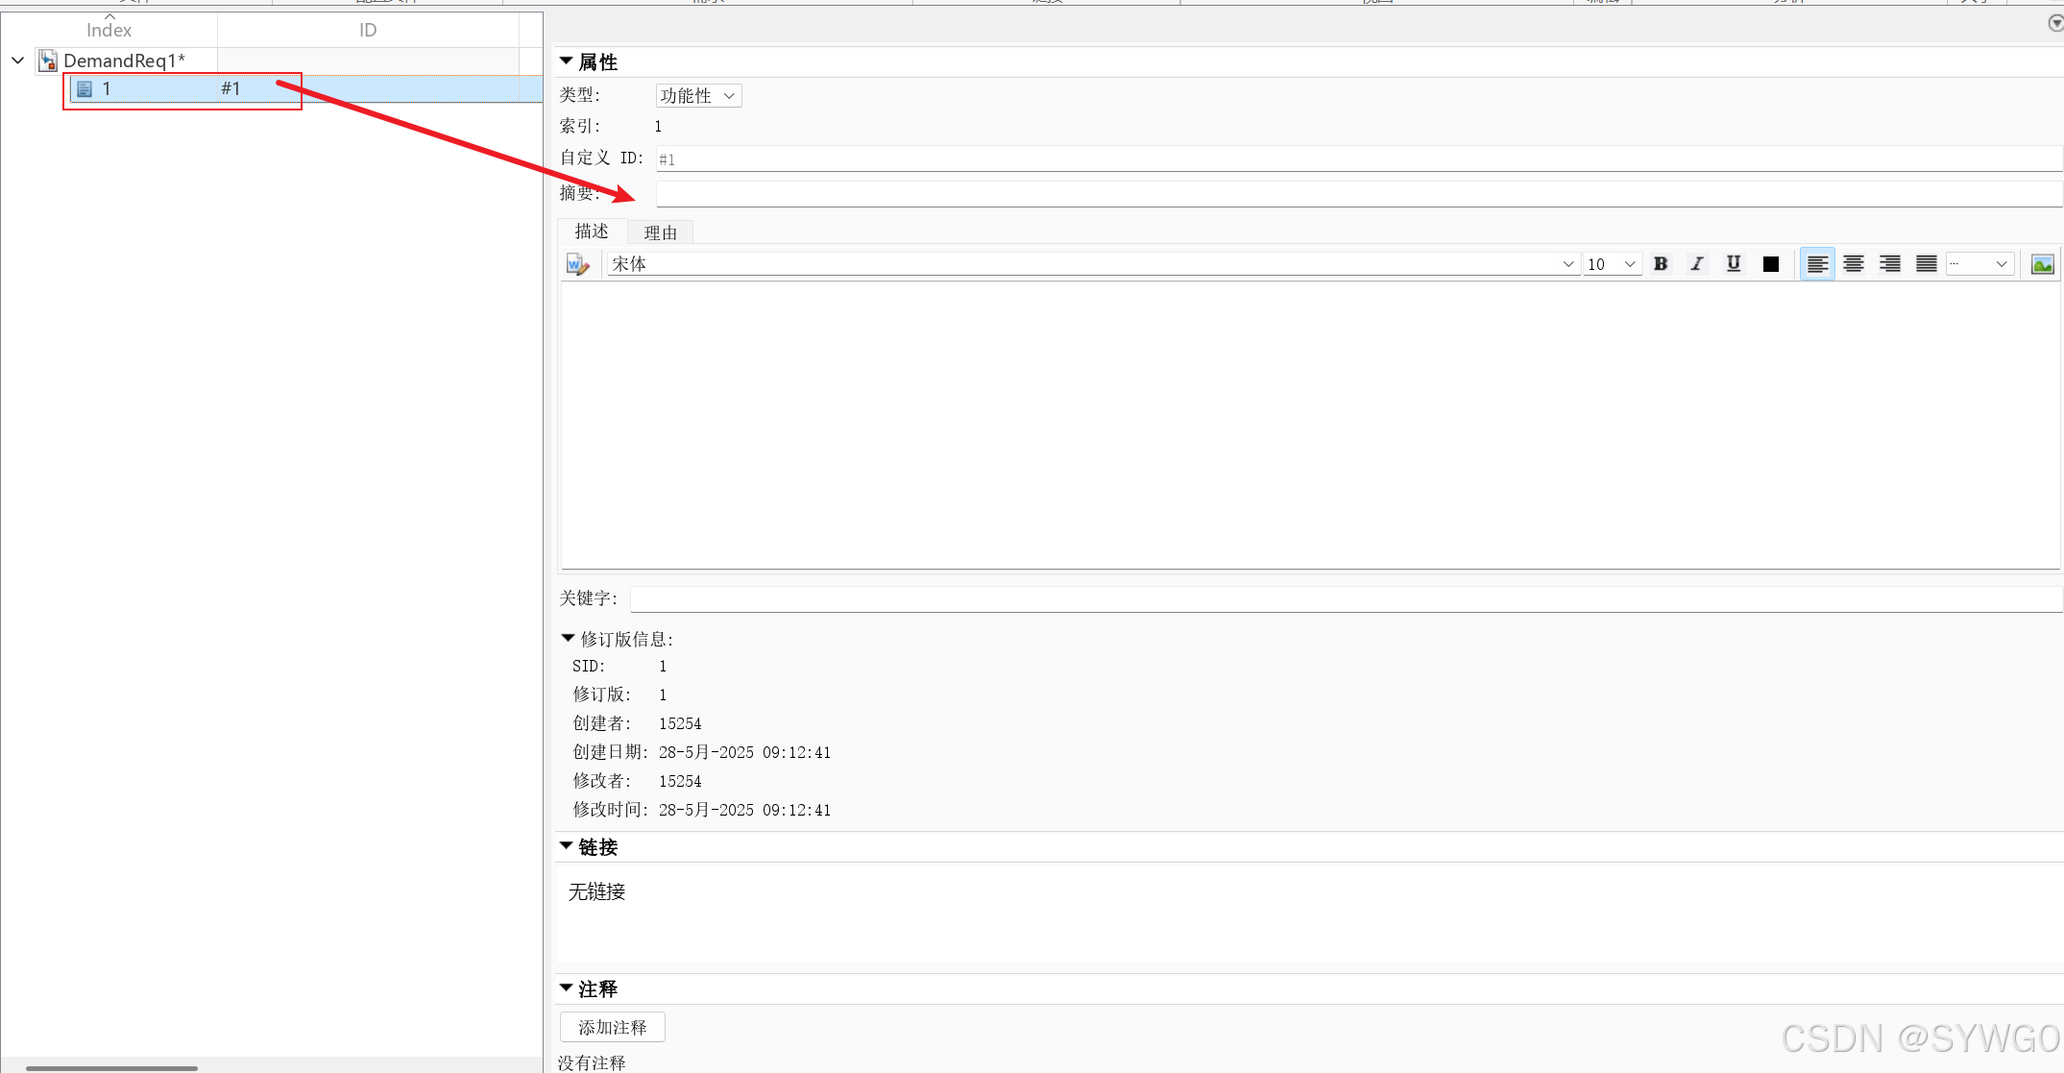2064x1073 pixels.
Task: Center align the text
Action: (1854, 264)
